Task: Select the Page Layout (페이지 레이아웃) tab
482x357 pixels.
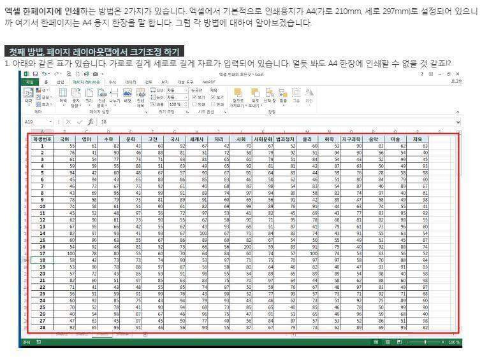Action: pyautogui.click(x=86, y=82)
